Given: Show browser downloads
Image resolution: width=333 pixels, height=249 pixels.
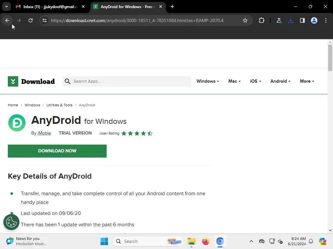Looking at the screenshot, I should pos(291,20).
